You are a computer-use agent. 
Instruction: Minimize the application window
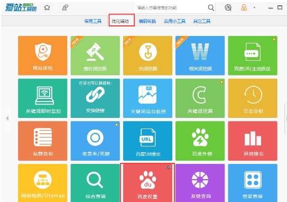point(271,8)
